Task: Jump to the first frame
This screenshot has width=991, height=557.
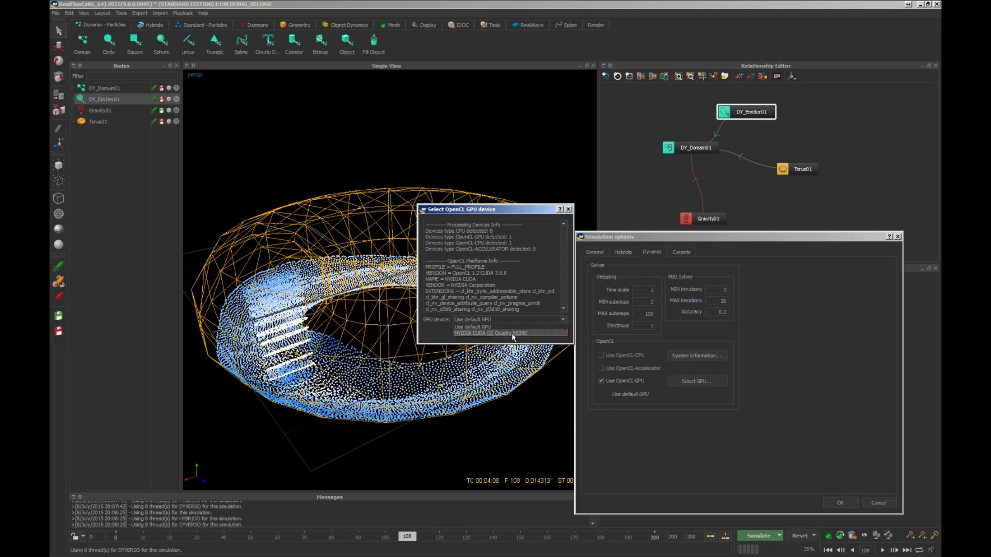Action: click(828, 550)
